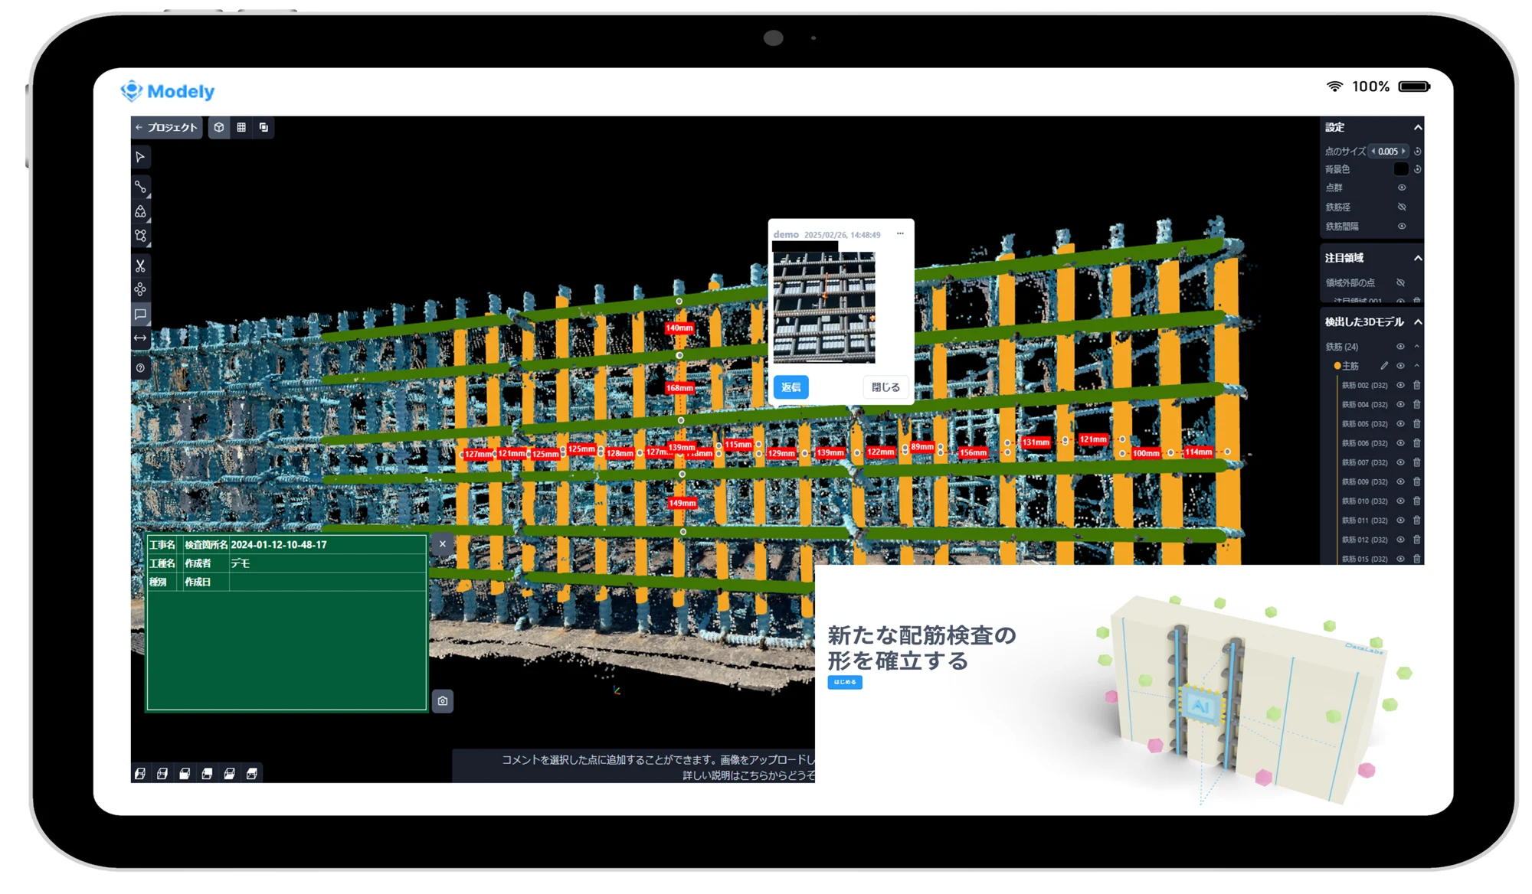1532x894 pixels.
Task: Hide 鉄筋 002 (D32) using eye icon
Action: (1400, 385)
